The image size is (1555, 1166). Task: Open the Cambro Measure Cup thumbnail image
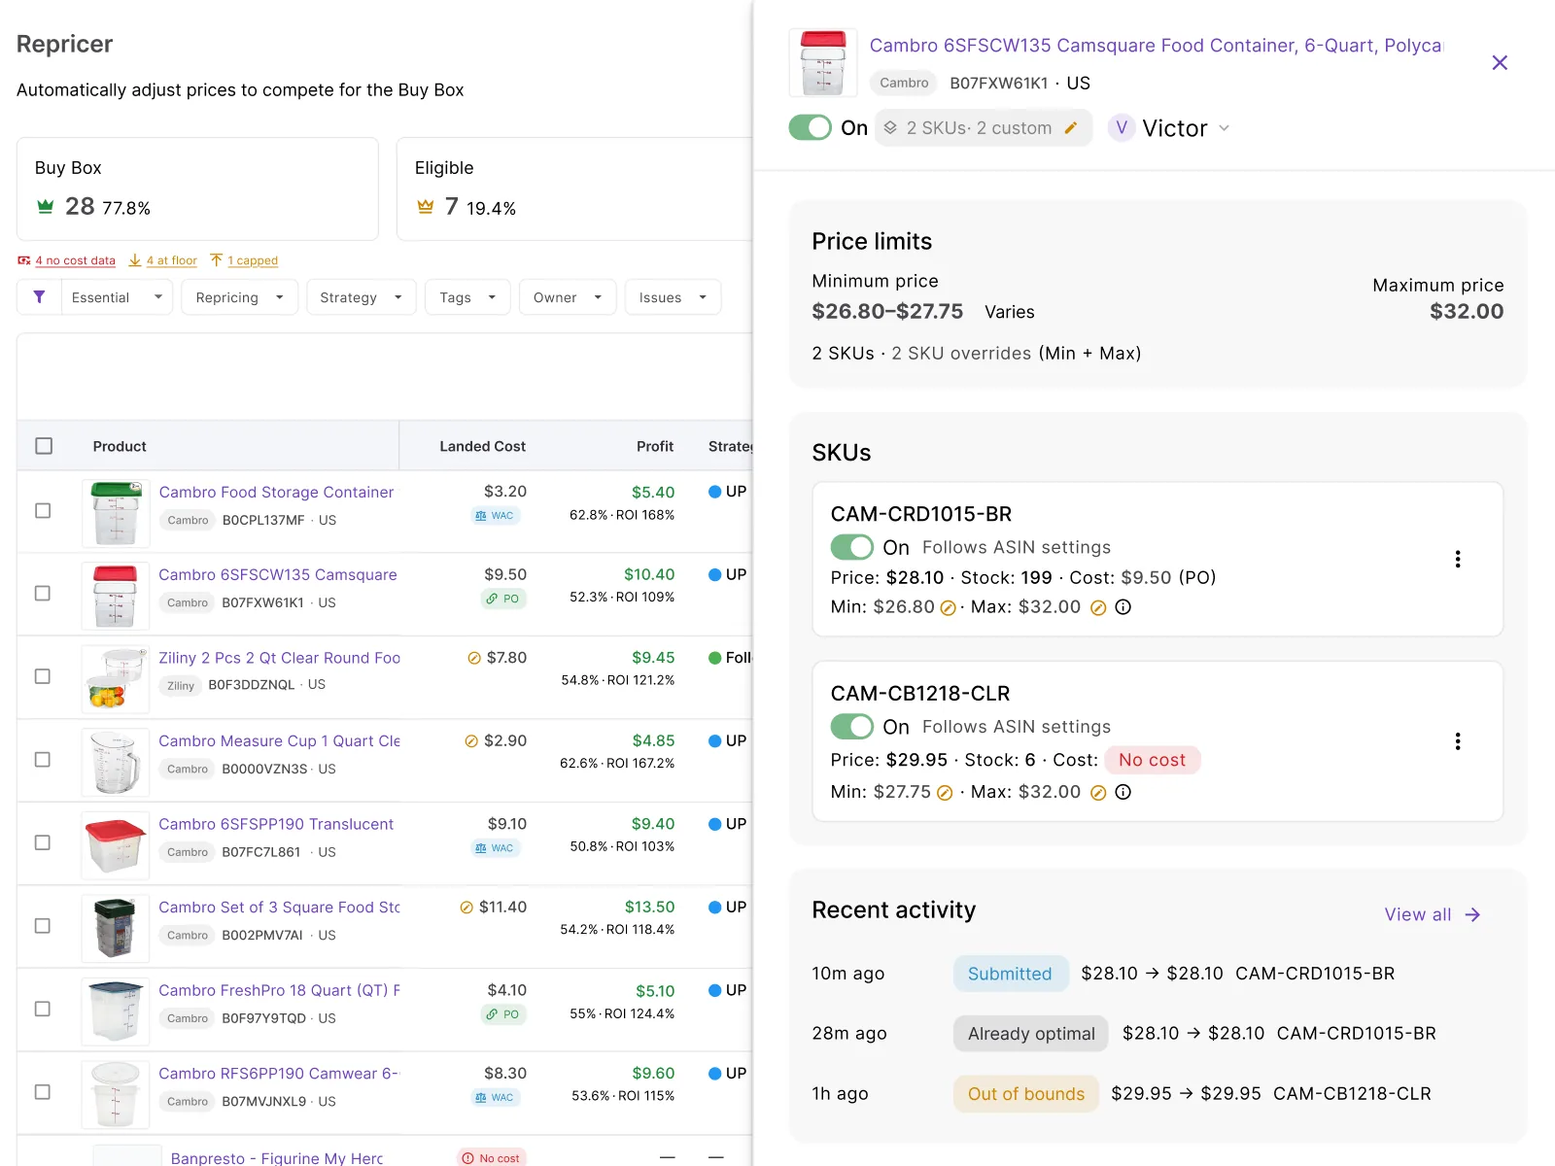[116, 762]
